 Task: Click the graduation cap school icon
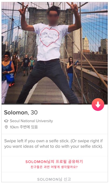(x=6, y=121)
